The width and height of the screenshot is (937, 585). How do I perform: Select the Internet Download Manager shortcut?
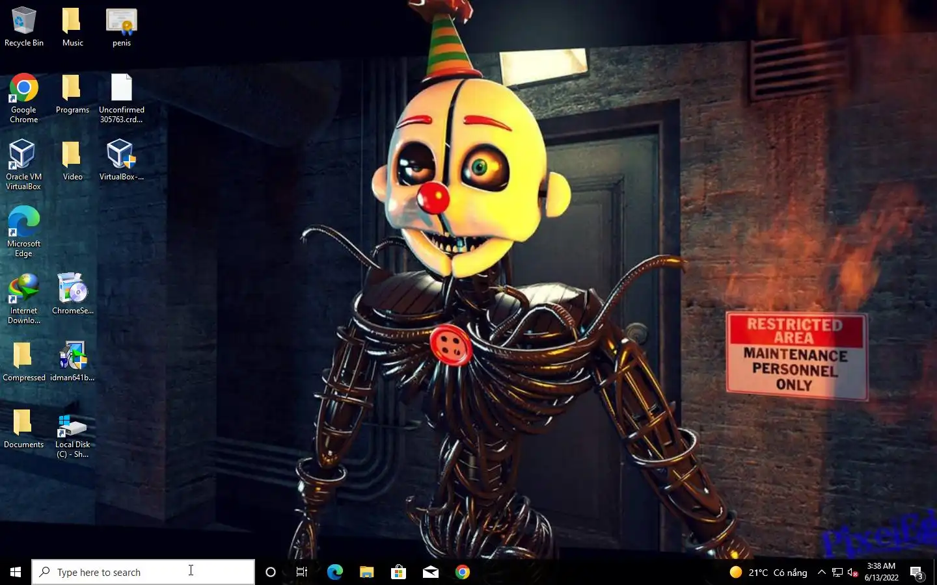(24, 299)
